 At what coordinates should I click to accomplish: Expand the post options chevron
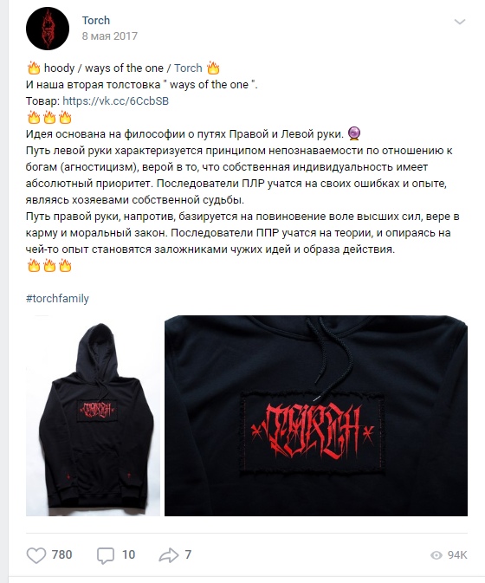(x=460, y=22)
